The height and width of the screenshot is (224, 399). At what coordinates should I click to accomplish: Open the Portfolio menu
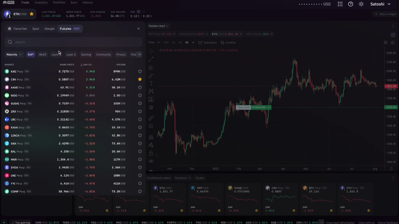click(x=59, y=3)
